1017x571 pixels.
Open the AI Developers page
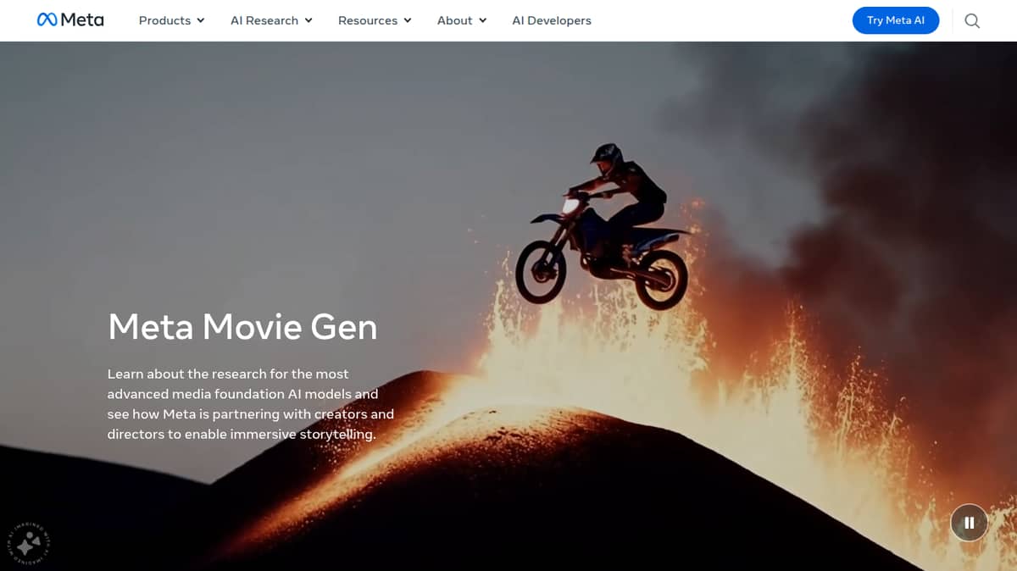click(552, 20)
